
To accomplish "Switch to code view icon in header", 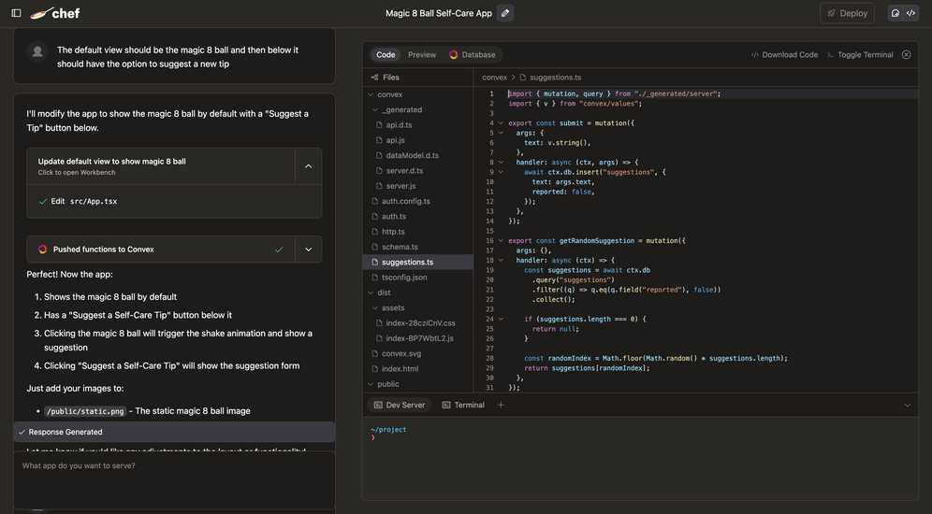I will pos(910,13).
